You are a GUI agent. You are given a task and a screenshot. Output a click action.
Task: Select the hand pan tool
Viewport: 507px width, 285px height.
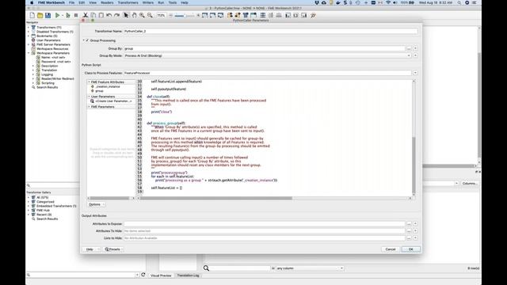(x=134, y=15)
